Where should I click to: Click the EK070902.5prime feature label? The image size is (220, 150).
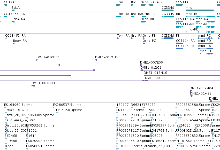coord(40,141)
